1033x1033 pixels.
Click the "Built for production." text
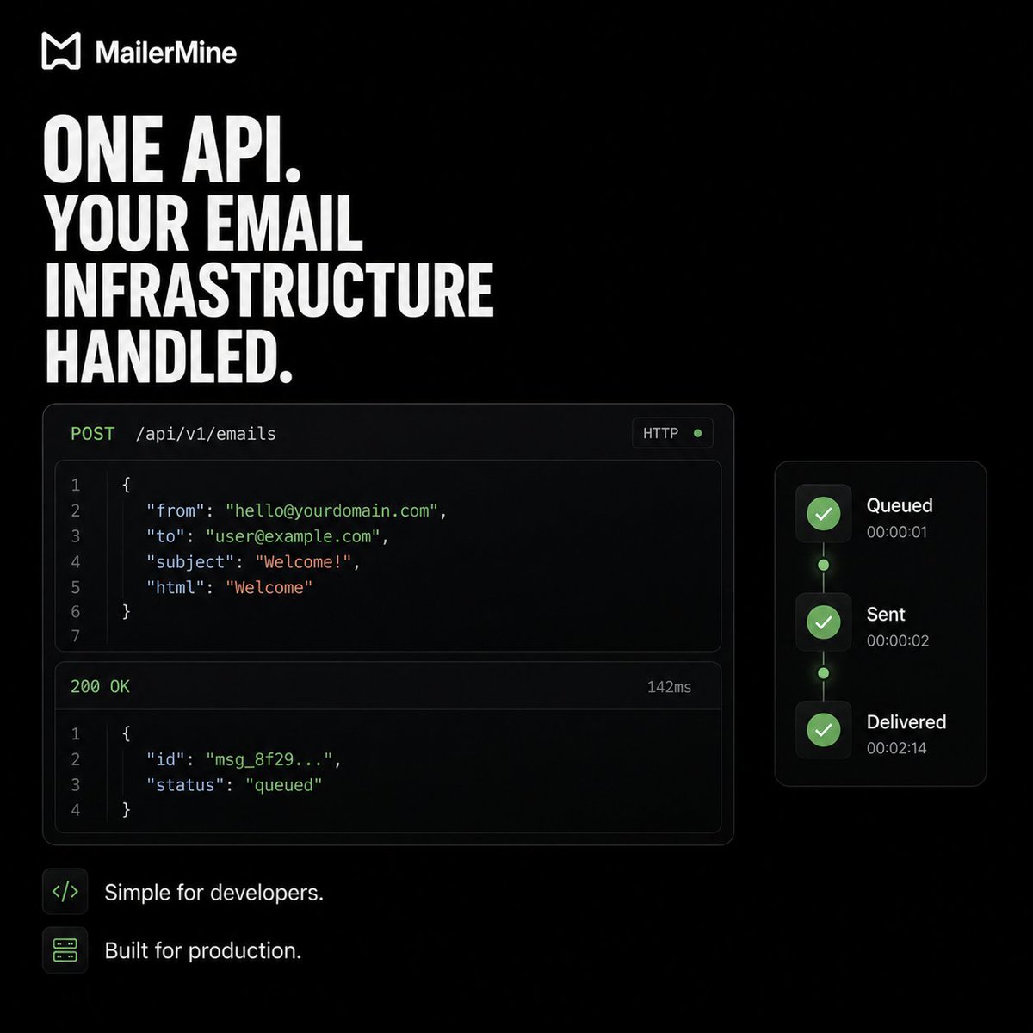(x=203, y=950)
